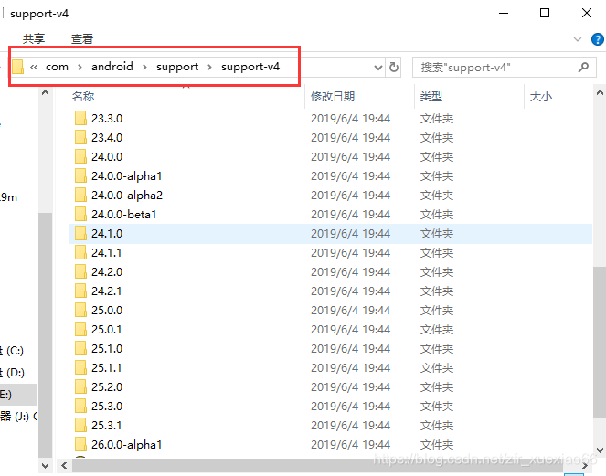Click the folder name 24.0.0-alpha1
Screen dimensions: 606x476
[x=126, y=175]
